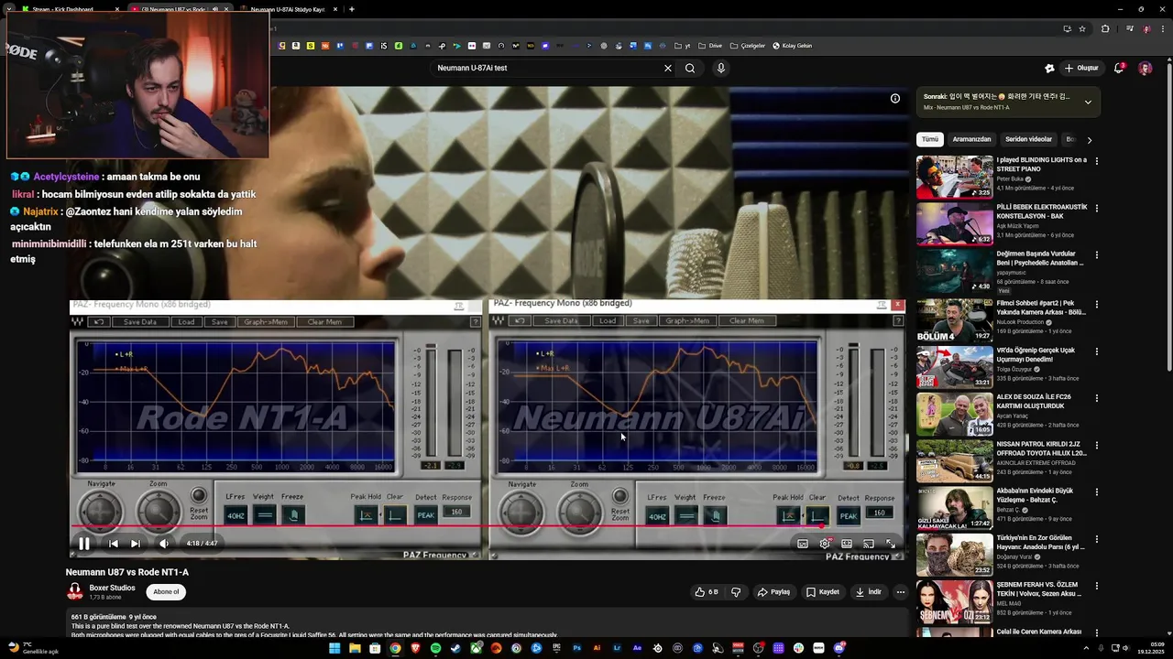Start voice search with microphone
The image size is (1173, 659).
[721, 68]
